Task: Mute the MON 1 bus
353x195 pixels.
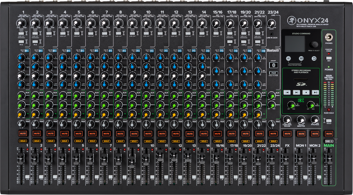Action: pos(301,134)
